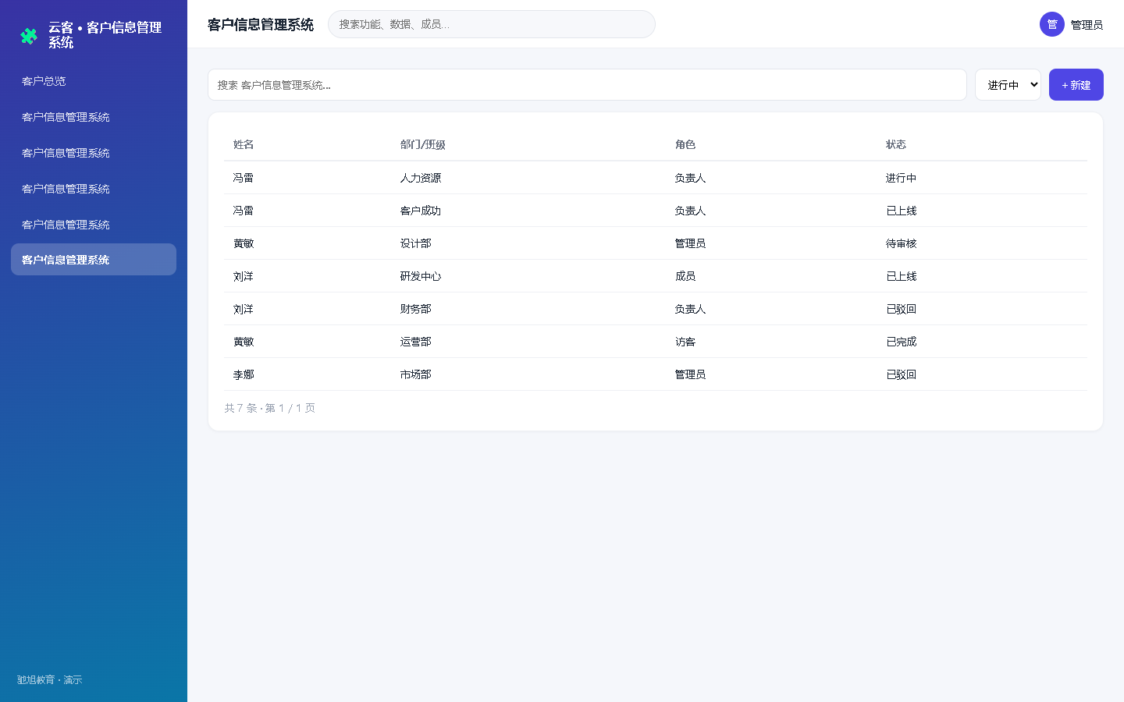Click the 状态 column header
This screenshot has width=1124, height=702.
pyautogui.click(x=896, y=144)
